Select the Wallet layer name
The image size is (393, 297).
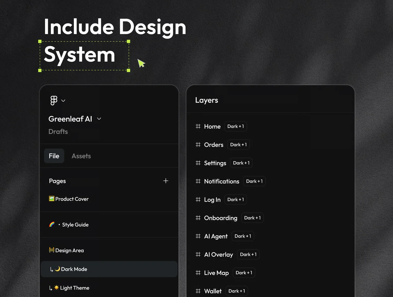pyautogui.click(x=213, y=291)
